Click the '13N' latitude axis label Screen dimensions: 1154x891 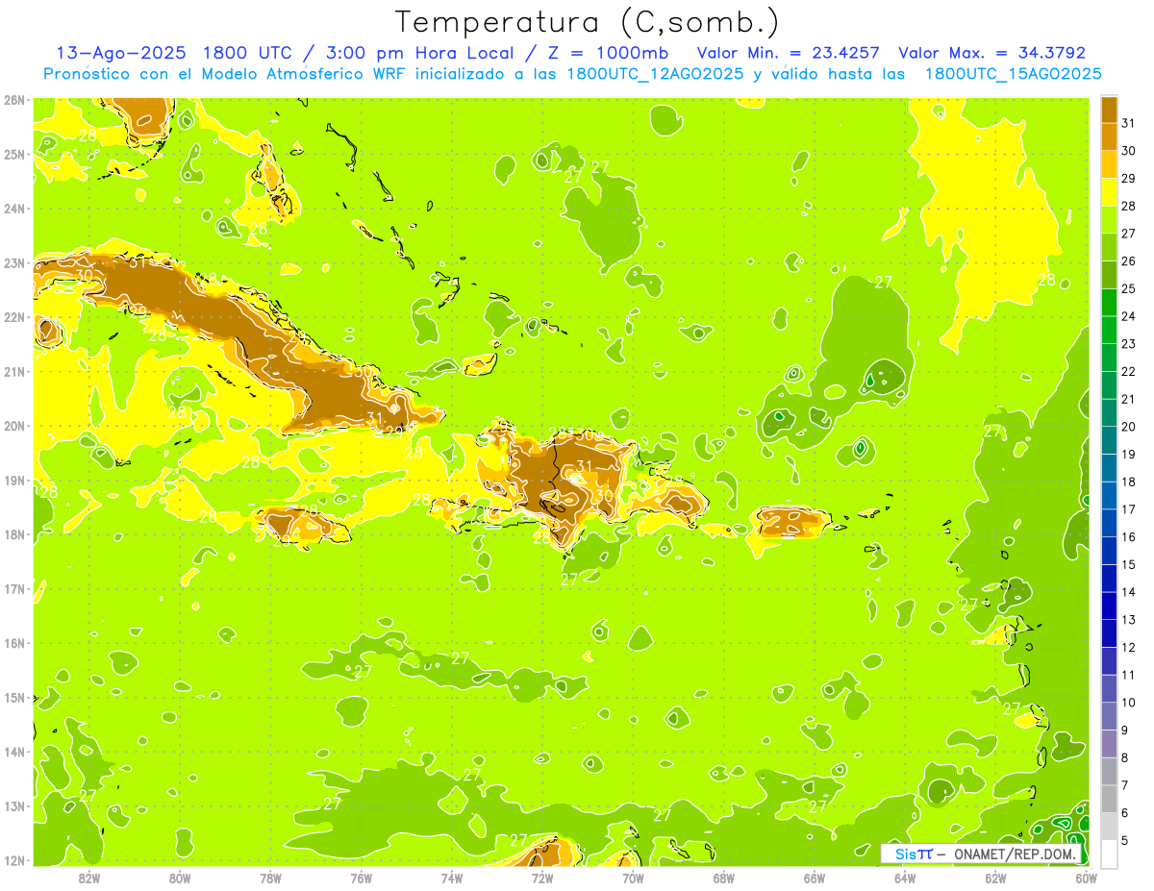pyautogui.click(x=14, y=806)
